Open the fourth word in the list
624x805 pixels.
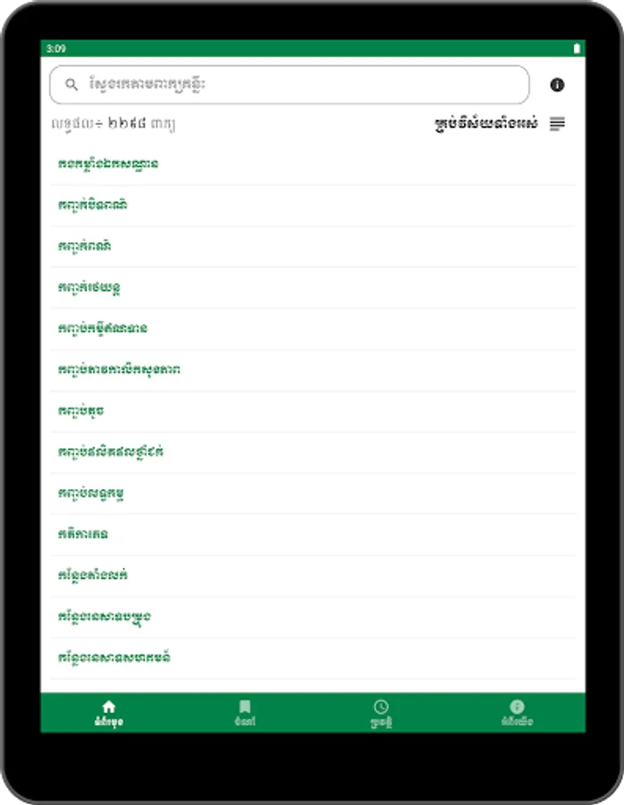coord(89,287)
